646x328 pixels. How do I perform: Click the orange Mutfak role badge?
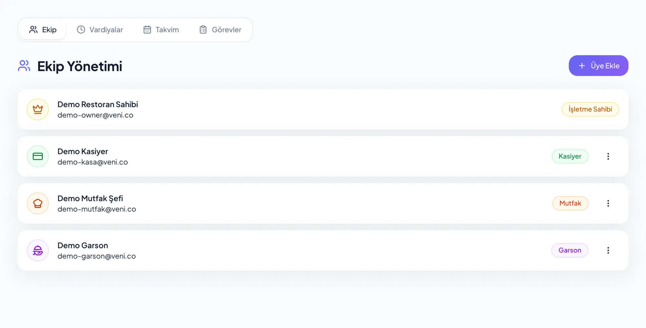pyautogui.click(x=570, y=204)
